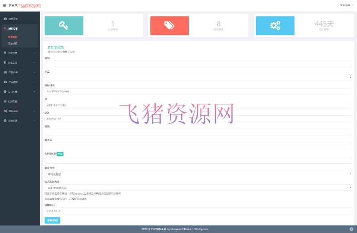Click the small green badge beside KEY label

click(60, 154)
